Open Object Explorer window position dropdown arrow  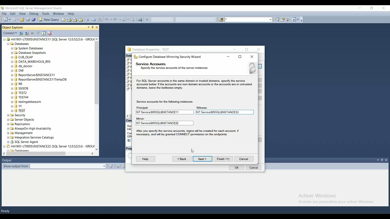(x=88, y=27)
